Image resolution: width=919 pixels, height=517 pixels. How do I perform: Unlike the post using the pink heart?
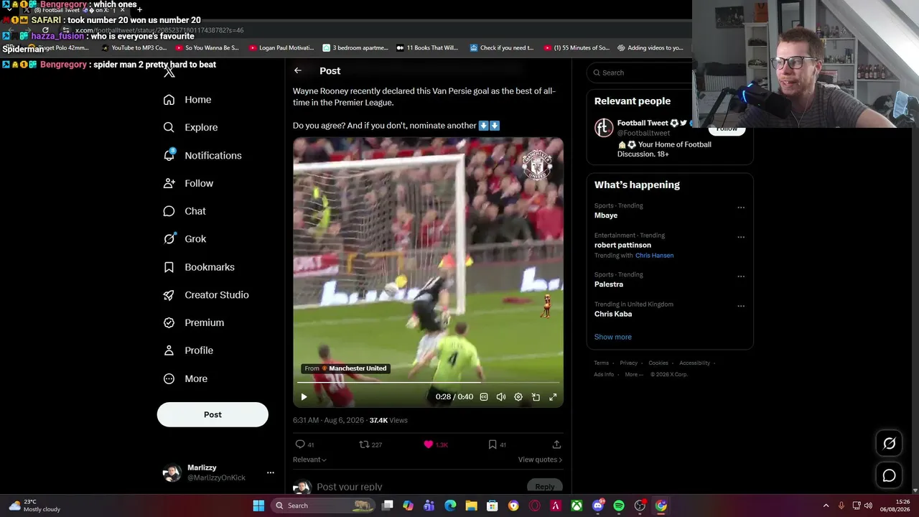coord(435,444)
